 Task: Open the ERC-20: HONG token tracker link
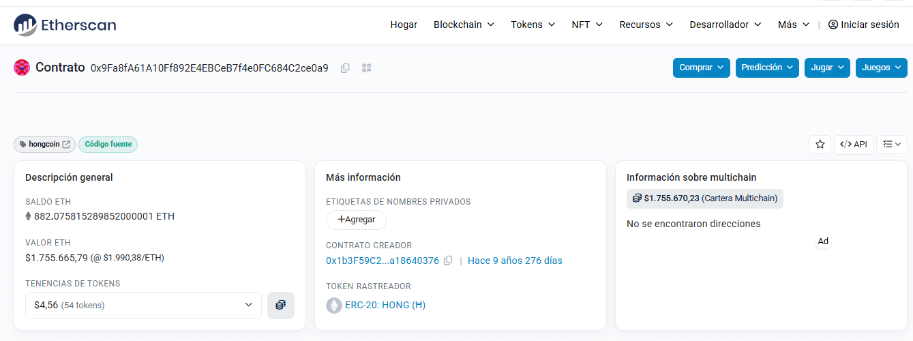[x=385, y=305]
